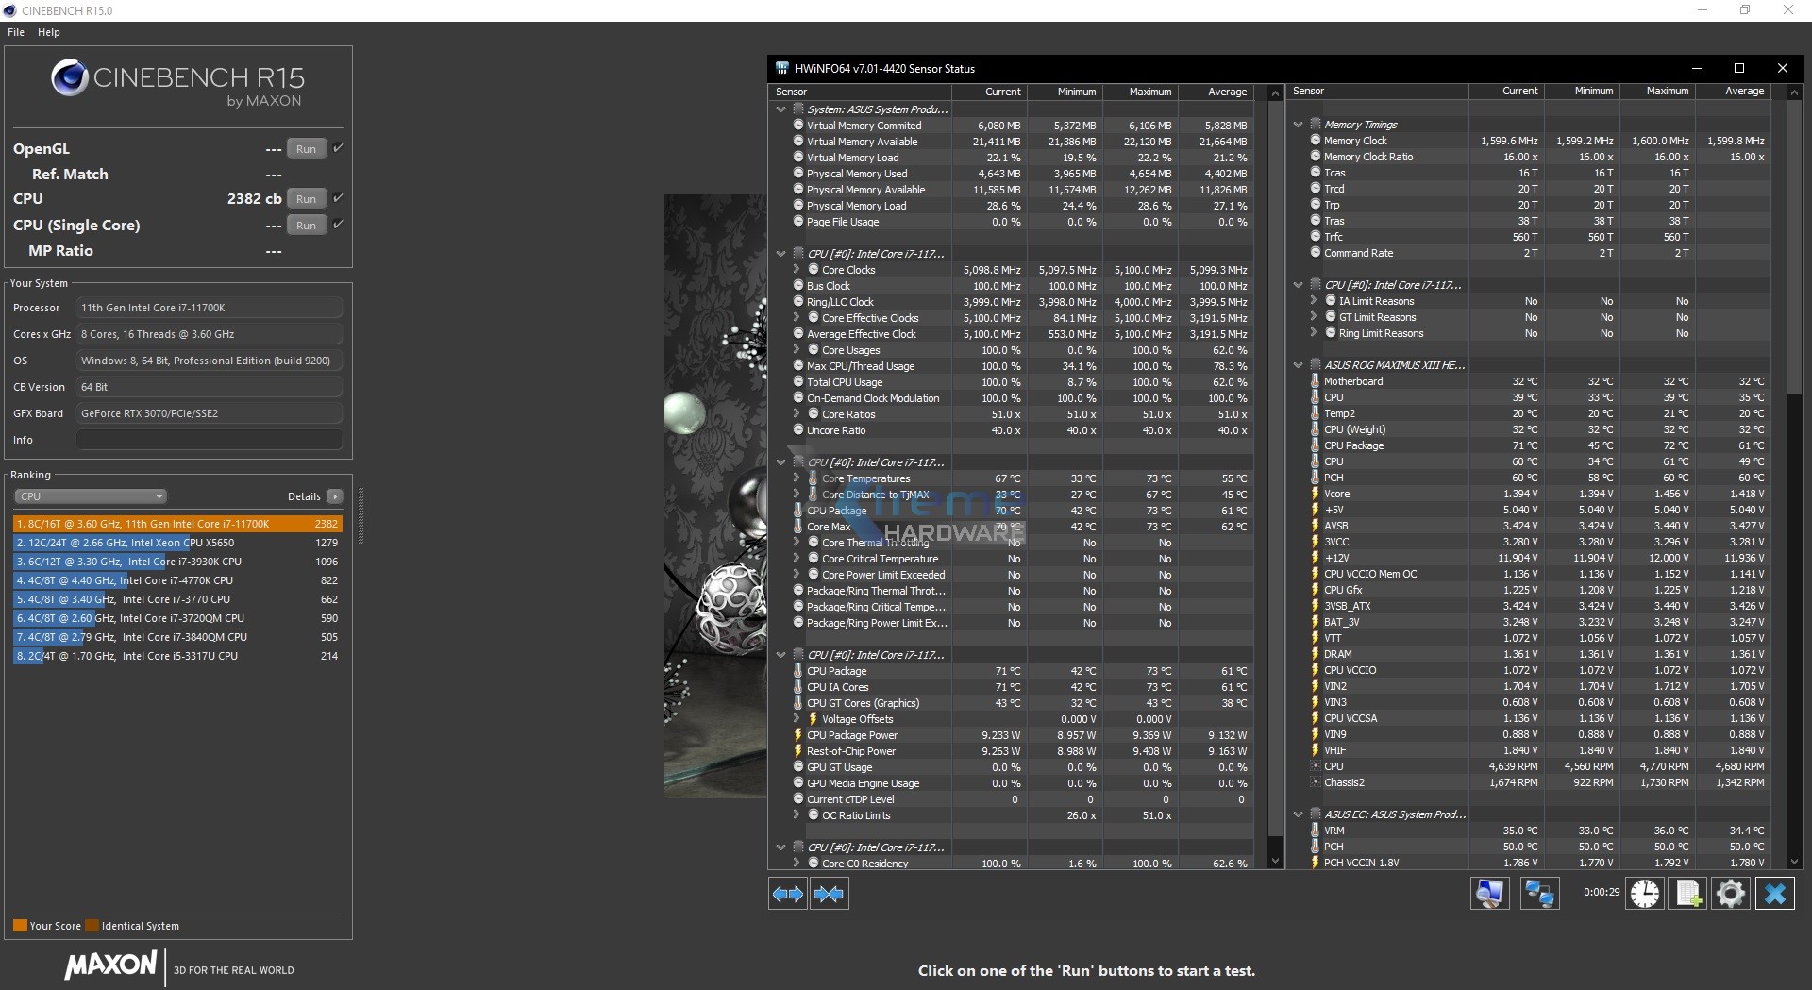The height and width of the screenshot is (990, 1812).
Task: Click the left sensor panel vertical scrollbar
Action: (1275, 472)
